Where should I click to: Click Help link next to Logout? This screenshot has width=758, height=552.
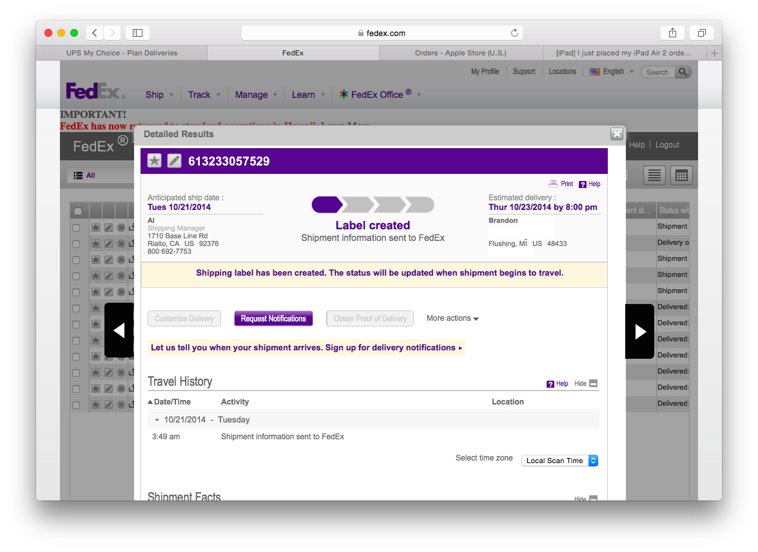pos(637,145)
